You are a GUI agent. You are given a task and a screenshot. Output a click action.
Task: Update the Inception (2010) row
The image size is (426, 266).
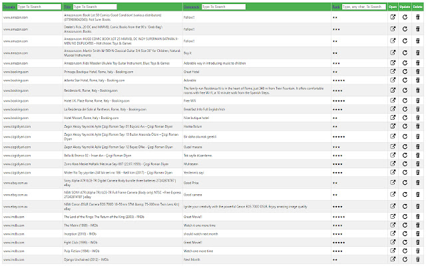pyautogui.click(x=405, y=233)
